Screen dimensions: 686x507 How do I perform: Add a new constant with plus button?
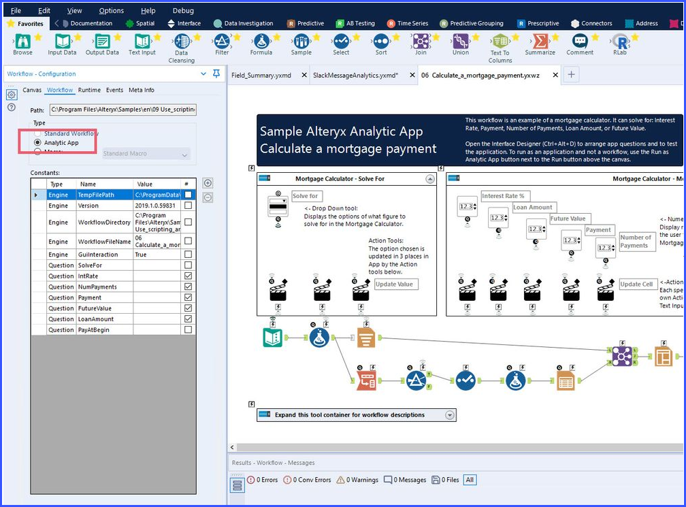[x=208, y=183]
